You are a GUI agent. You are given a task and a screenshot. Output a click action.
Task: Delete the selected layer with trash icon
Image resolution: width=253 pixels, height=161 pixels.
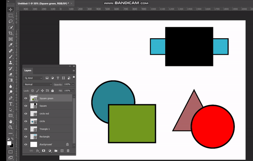click(68, 151)
